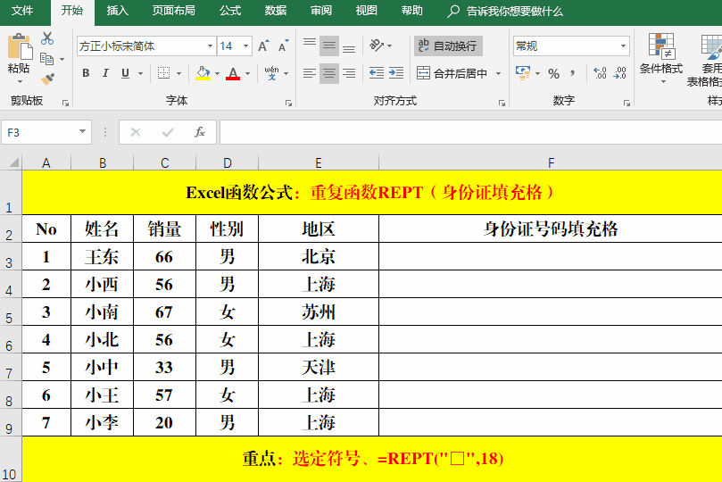
Task: Cancel formula entry with X icon
Action: click(x=136, y=132)
